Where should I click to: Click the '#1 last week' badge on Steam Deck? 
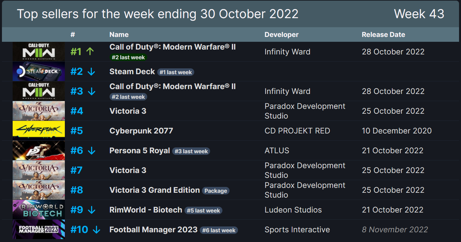[176, 72]
